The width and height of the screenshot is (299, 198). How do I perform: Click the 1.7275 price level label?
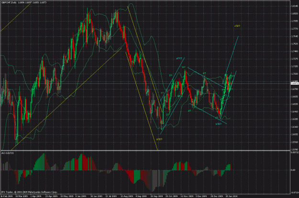(x=294, y=59)
